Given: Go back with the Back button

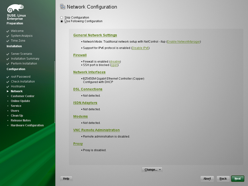Looking at the screenshot, I should pyautogui.click(x=223, y=179).
